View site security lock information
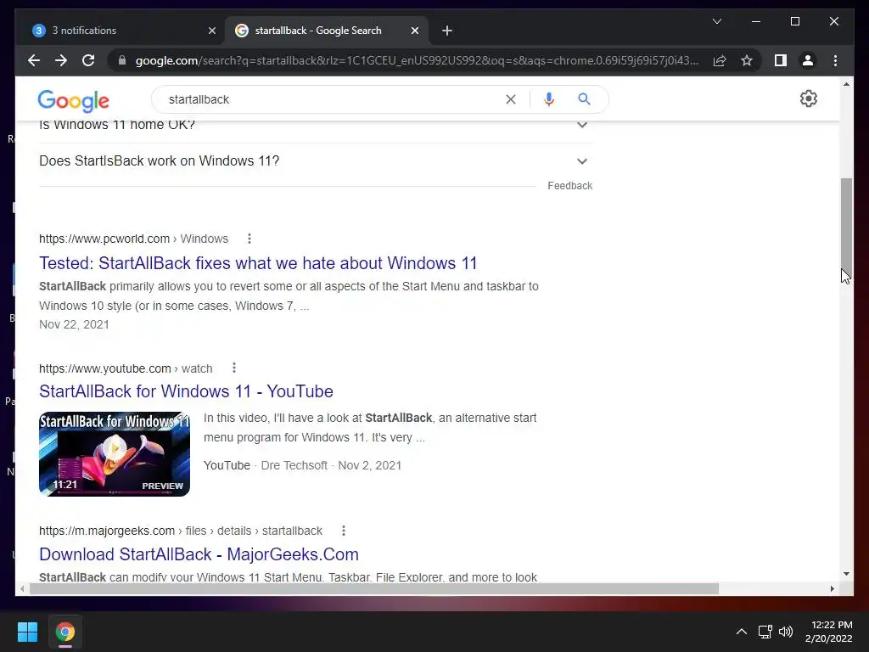 coord(122,60)
